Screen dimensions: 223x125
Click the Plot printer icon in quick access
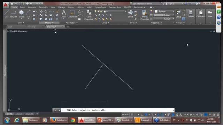click(x=27, y=3)
